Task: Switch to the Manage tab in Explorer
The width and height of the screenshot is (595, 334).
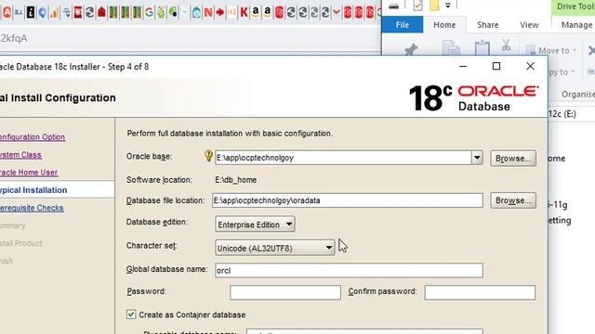Action: pos(576,25)
